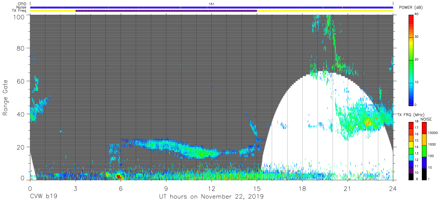Click the UT hours on November 22, 2019 title
This screenshot has width=442, height=204.
coord(211,196)
